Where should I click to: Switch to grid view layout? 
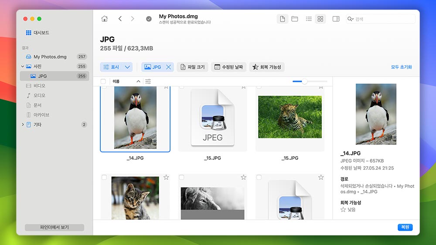point(320,19)
